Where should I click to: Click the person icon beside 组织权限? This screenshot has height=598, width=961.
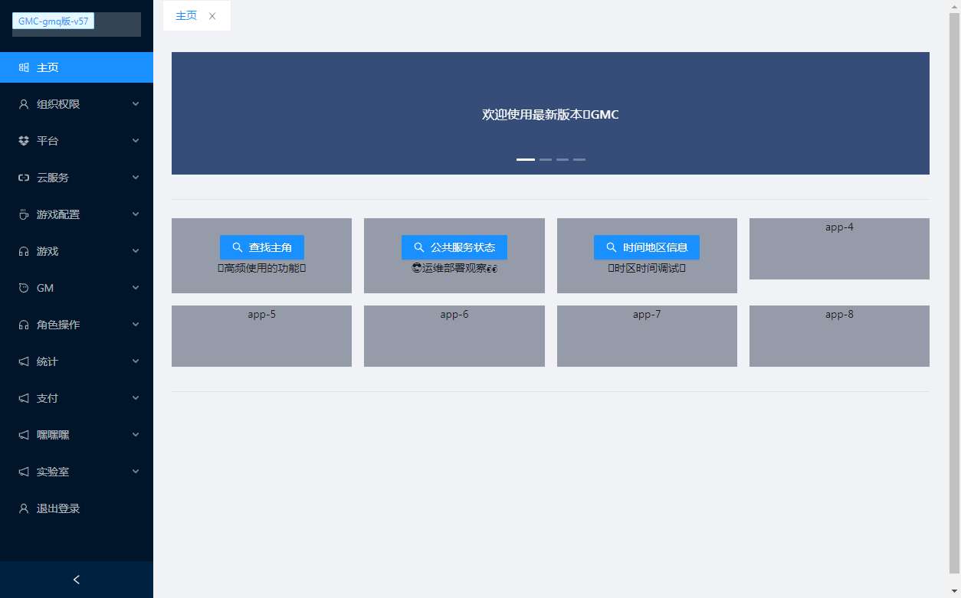click(23, 103)
